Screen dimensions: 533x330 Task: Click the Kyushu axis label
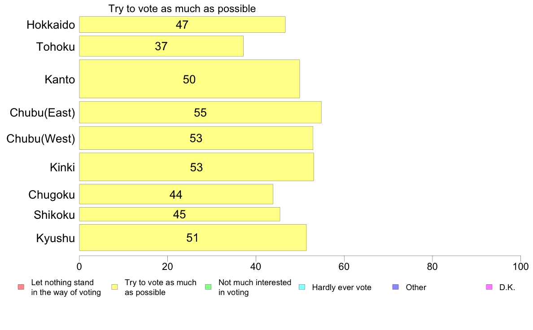pyautogui.click(x=55, y=238)
